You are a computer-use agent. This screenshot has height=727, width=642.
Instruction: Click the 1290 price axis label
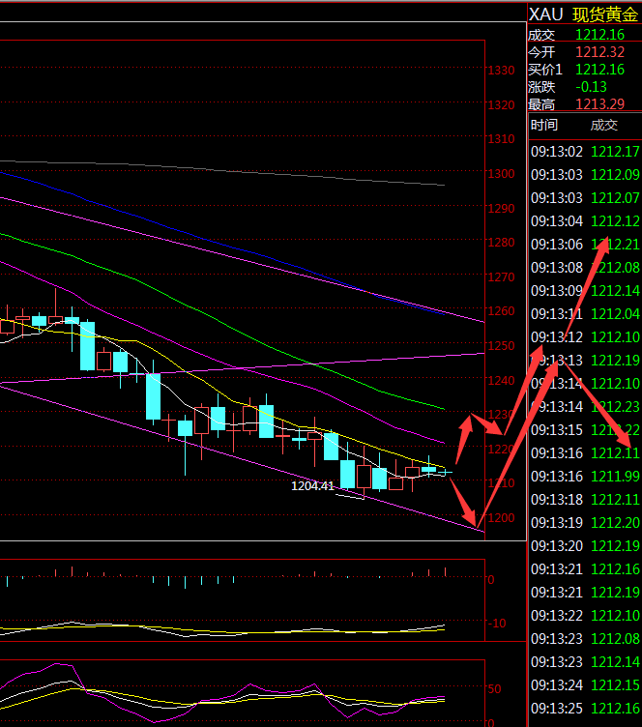[501, 209]
